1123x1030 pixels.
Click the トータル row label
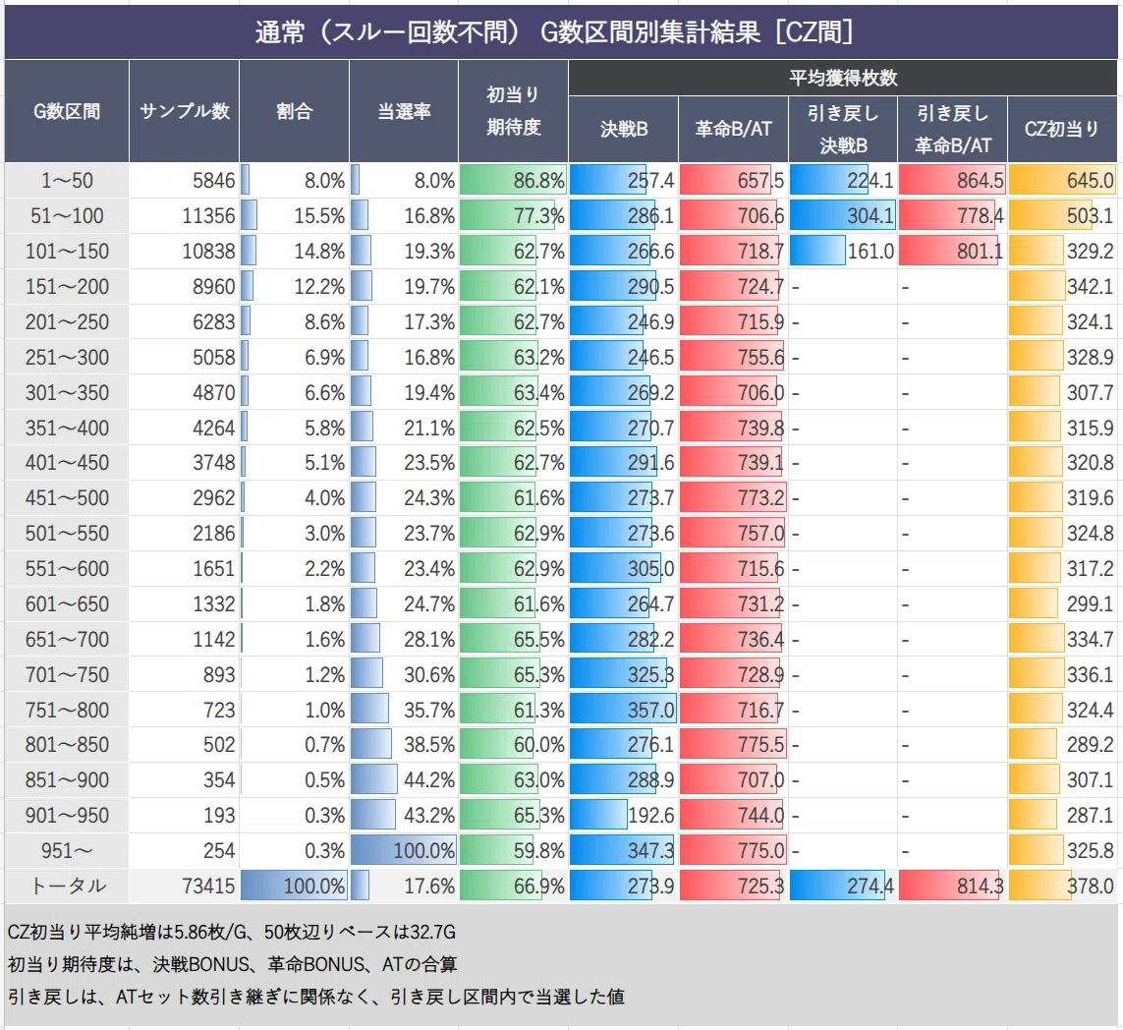[67, 887]
